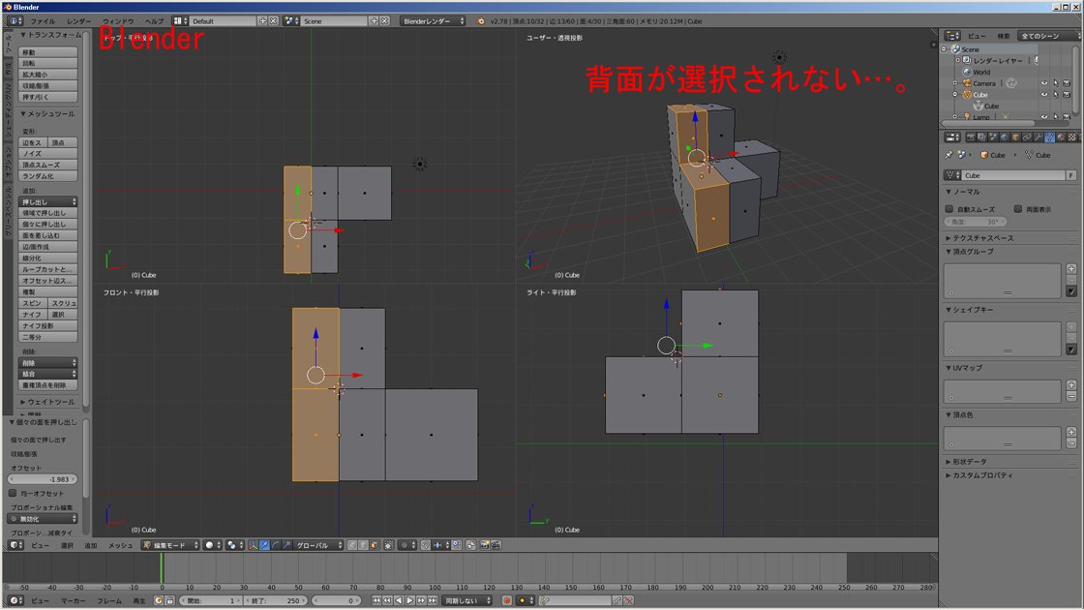Open the World properties tab icon

coord(1005,137)
